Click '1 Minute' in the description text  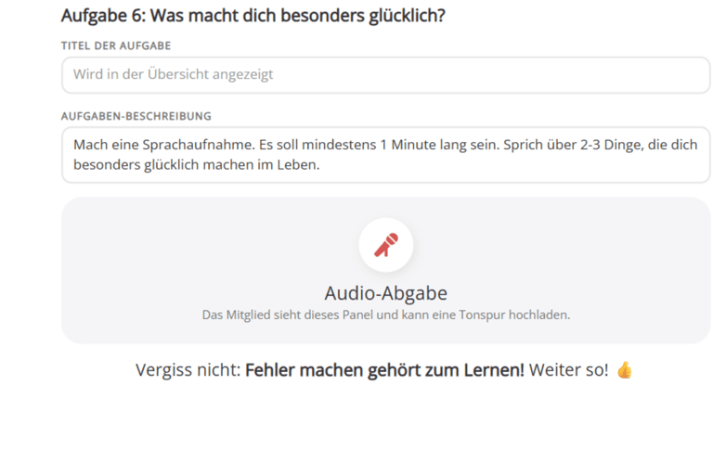click(x=408, y=145)
